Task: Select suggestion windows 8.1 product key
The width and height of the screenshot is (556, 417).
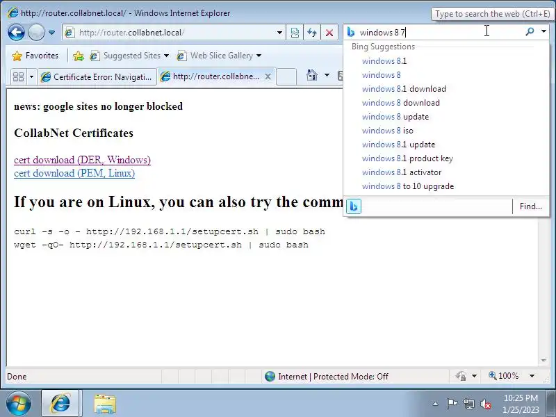Action: 407,158
